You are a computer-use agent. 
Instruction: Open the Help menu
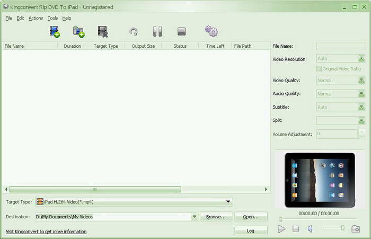tap(67, 18)
